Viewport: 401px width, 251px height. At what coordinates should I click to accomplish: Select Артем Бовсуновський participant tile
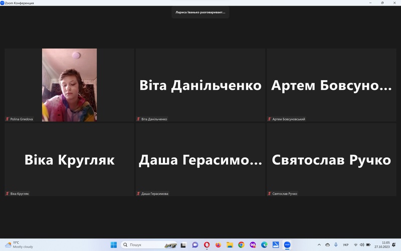pyautogui.click(x=331, y=85)
